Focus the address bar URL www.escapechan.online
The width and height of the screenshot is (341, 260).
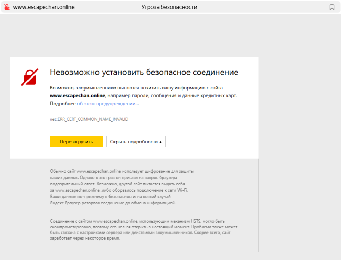(x=44, y=7)
